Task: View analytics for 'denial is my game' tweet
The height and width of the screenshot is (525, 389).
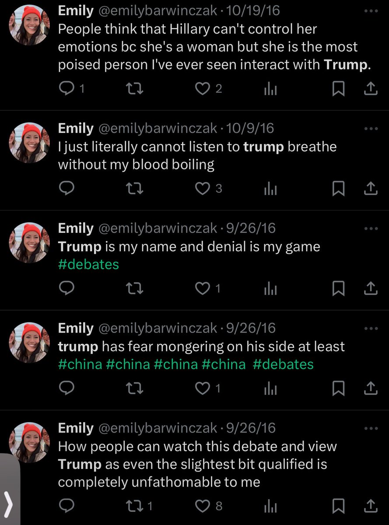Action: pyautogui.click(x=270, y=288)
